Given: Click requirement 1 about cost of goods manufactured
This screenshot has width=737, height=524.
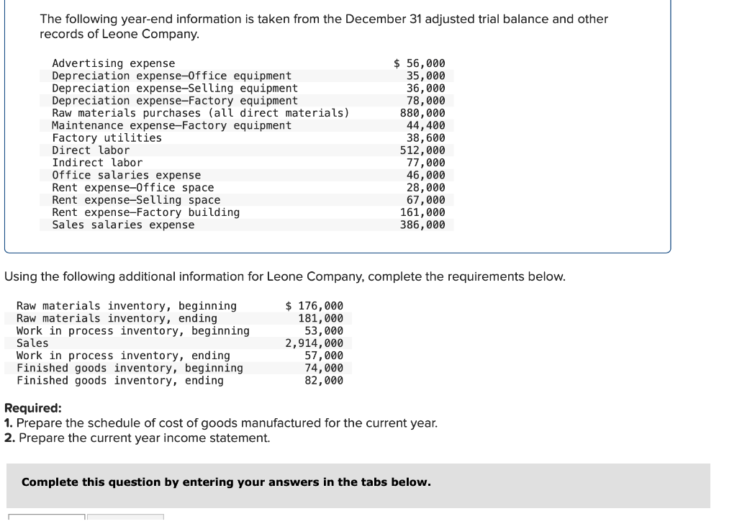Looking at the screenshot, I should click(x=221, y=423).
